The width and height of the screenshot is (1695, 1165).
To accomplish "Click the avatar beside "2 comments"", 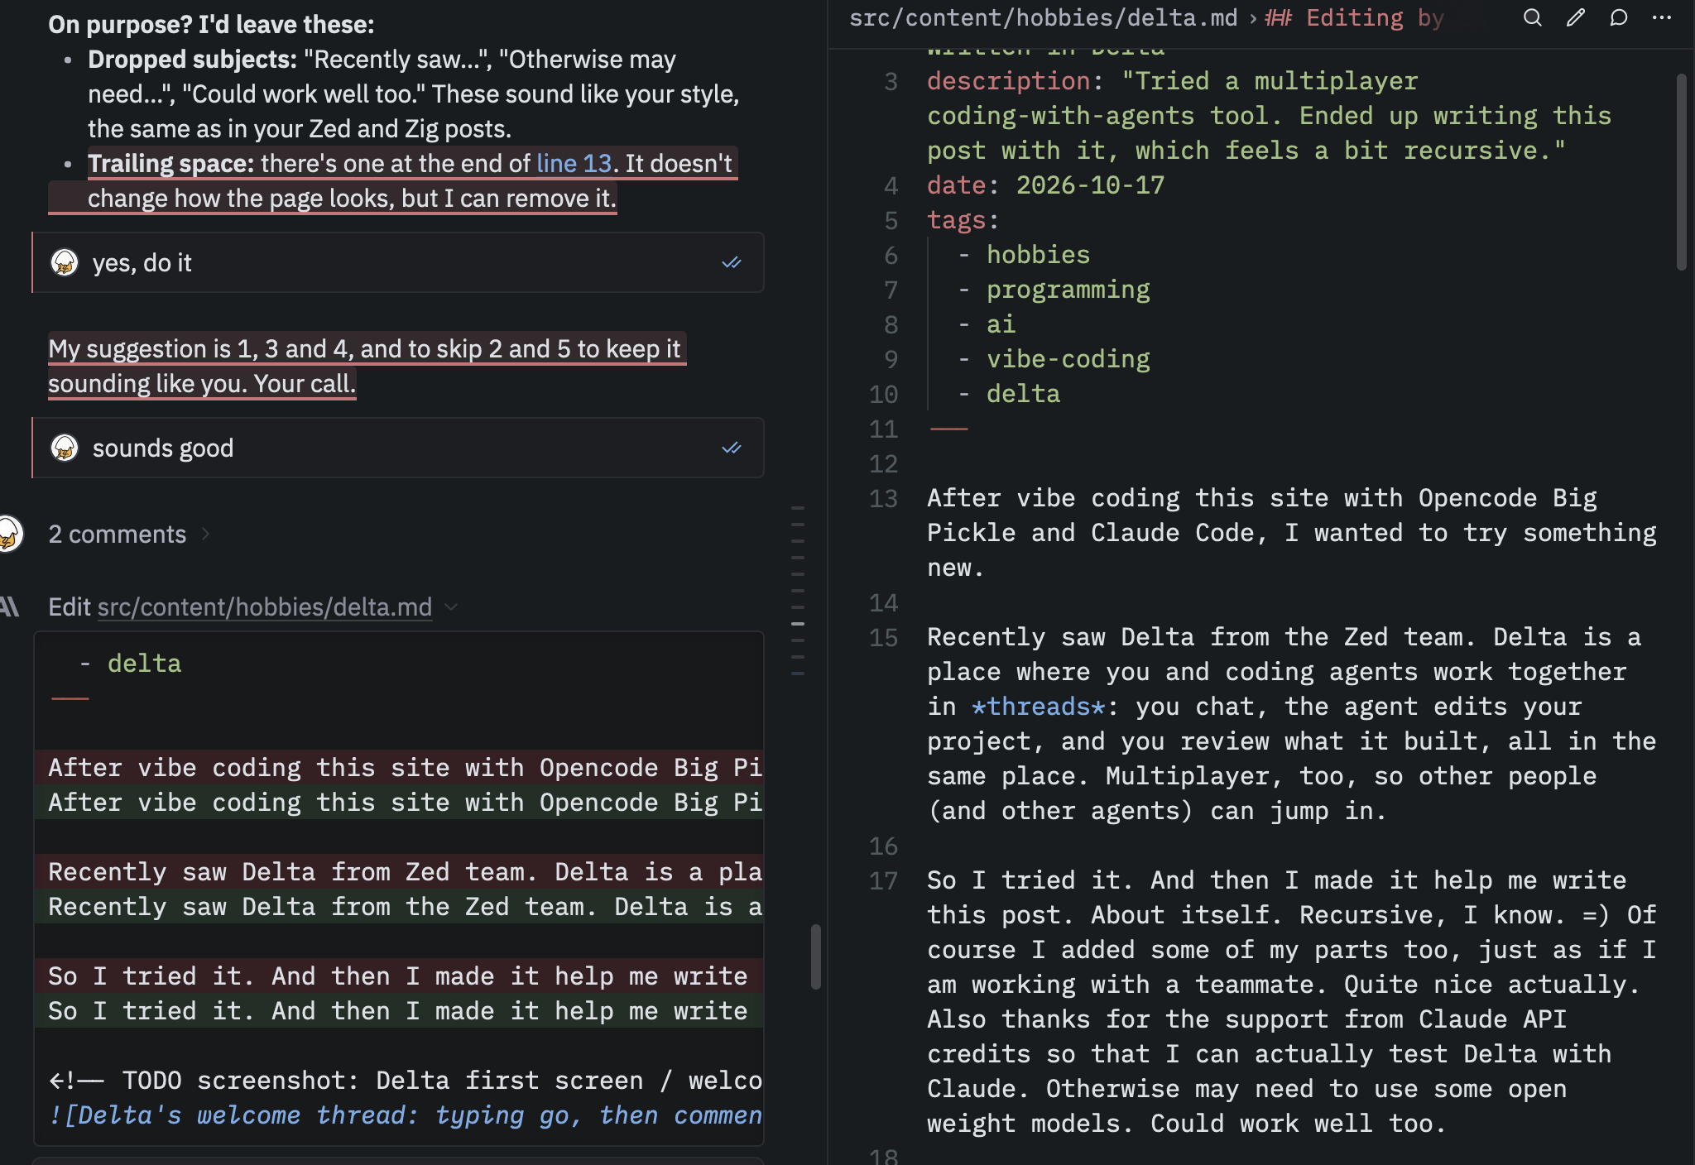I will (x=8, y=534).
